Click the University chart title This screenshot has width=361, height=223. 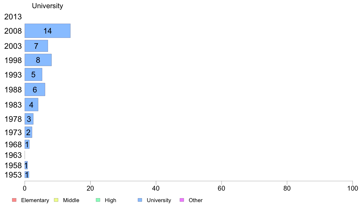click(47, 6)
